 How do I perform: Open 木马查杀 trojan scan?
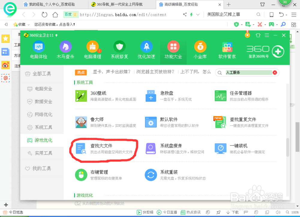pos(65,49)
